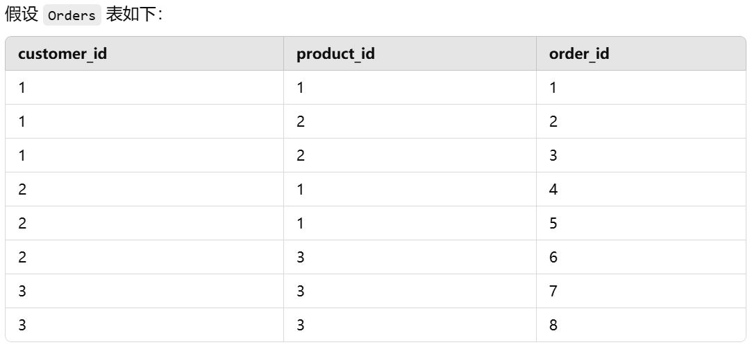Click customer_id cell in the order 3 row
Viewport: 752px width, 347px height.
click(22, 156)
